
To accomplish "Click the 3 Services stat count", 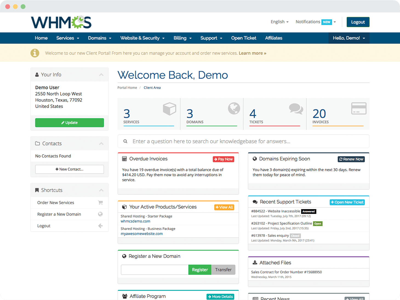I will click(x=127, y=114).
